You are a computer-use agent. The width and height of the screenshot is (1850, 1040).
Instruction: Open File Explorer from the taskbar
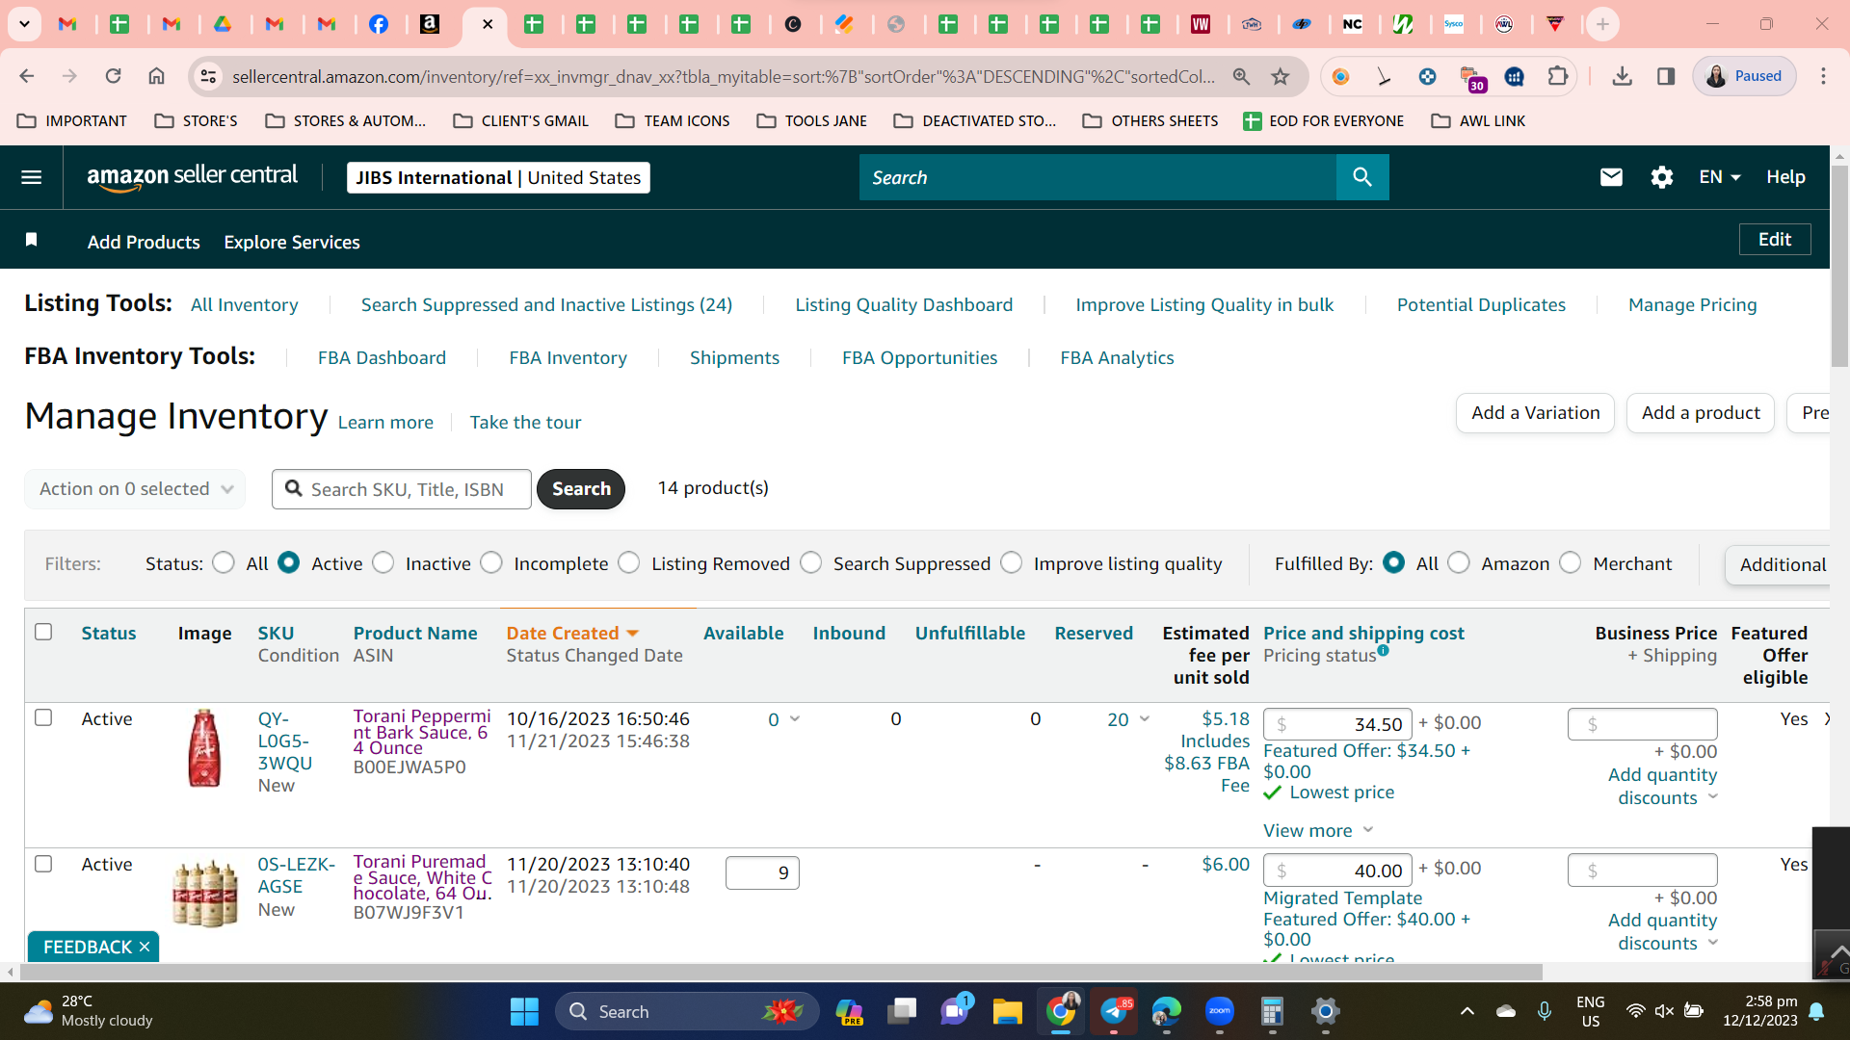pos(1007,1011)
